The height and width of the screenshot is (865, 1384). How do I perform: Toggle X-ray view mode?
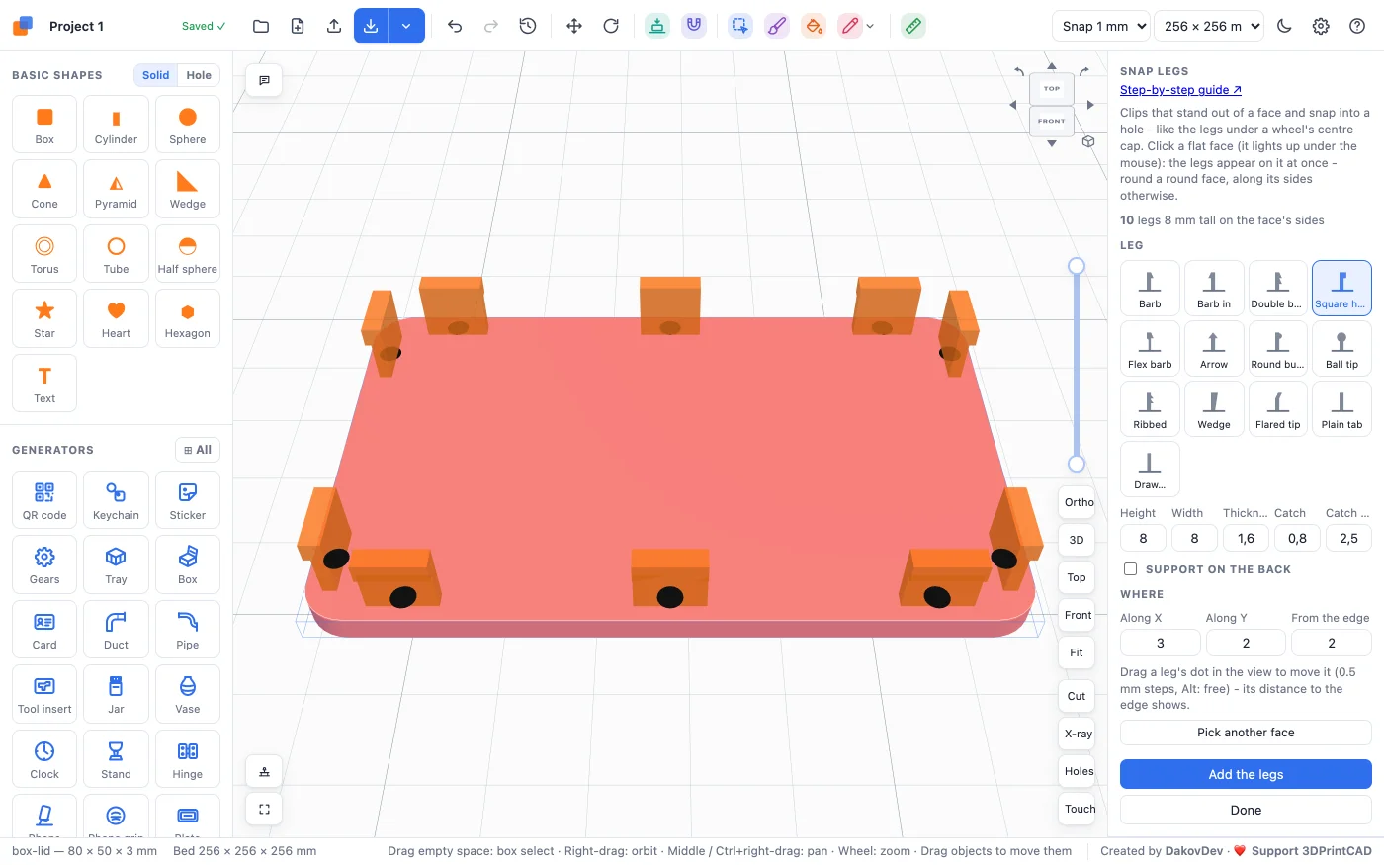1078,734
